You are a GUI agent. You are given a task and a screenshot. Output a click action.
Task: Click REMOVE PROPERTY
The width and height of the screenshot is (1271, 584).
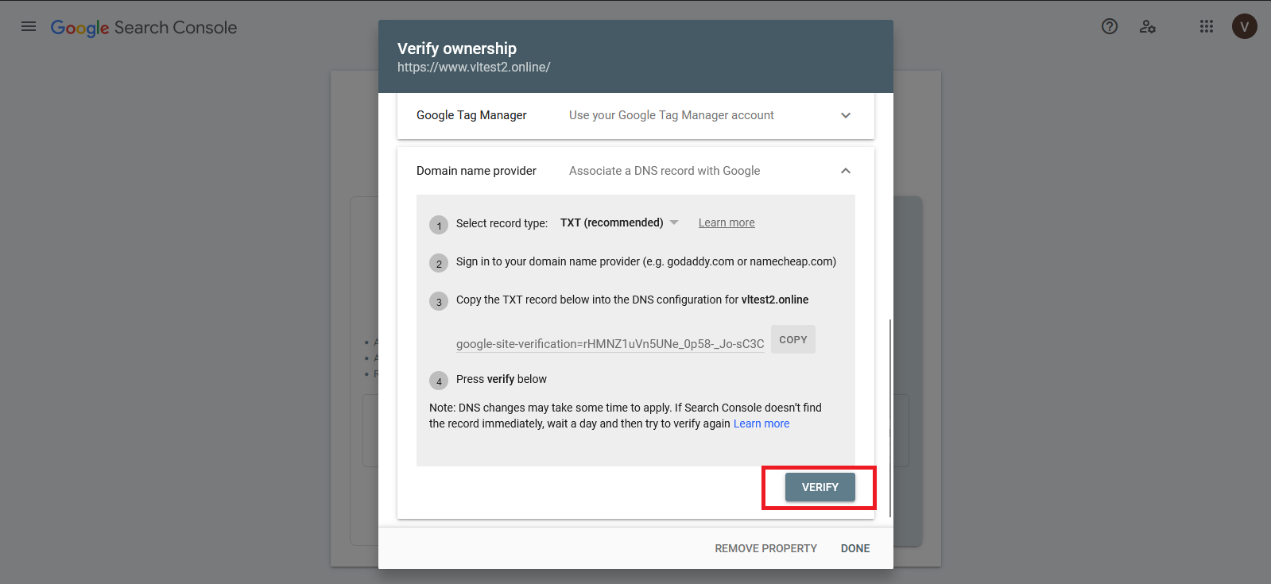coord(765,548)
